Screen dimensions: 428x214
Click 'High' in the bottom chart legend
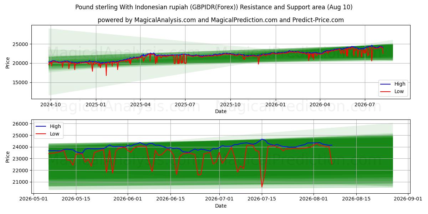[55, 126]
